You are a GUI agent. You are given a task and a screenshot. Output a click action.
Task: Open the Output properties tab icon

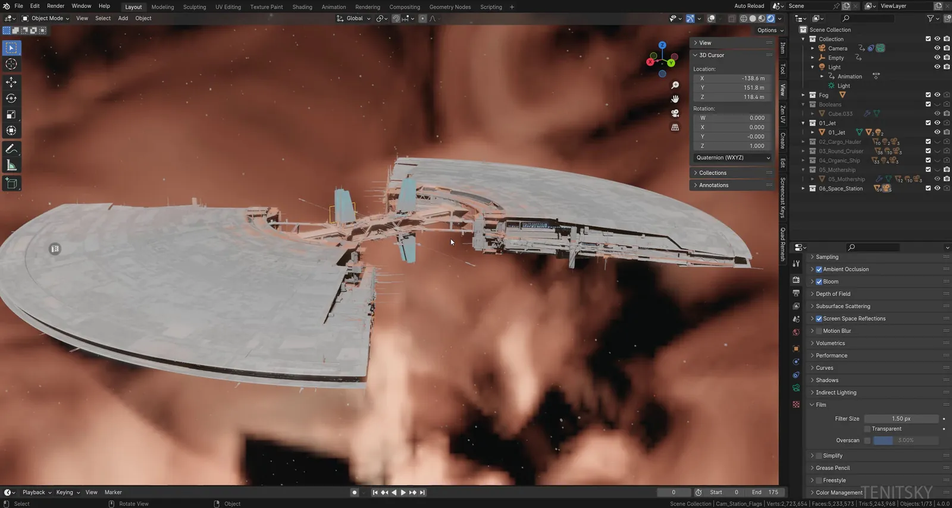[796, 293]
